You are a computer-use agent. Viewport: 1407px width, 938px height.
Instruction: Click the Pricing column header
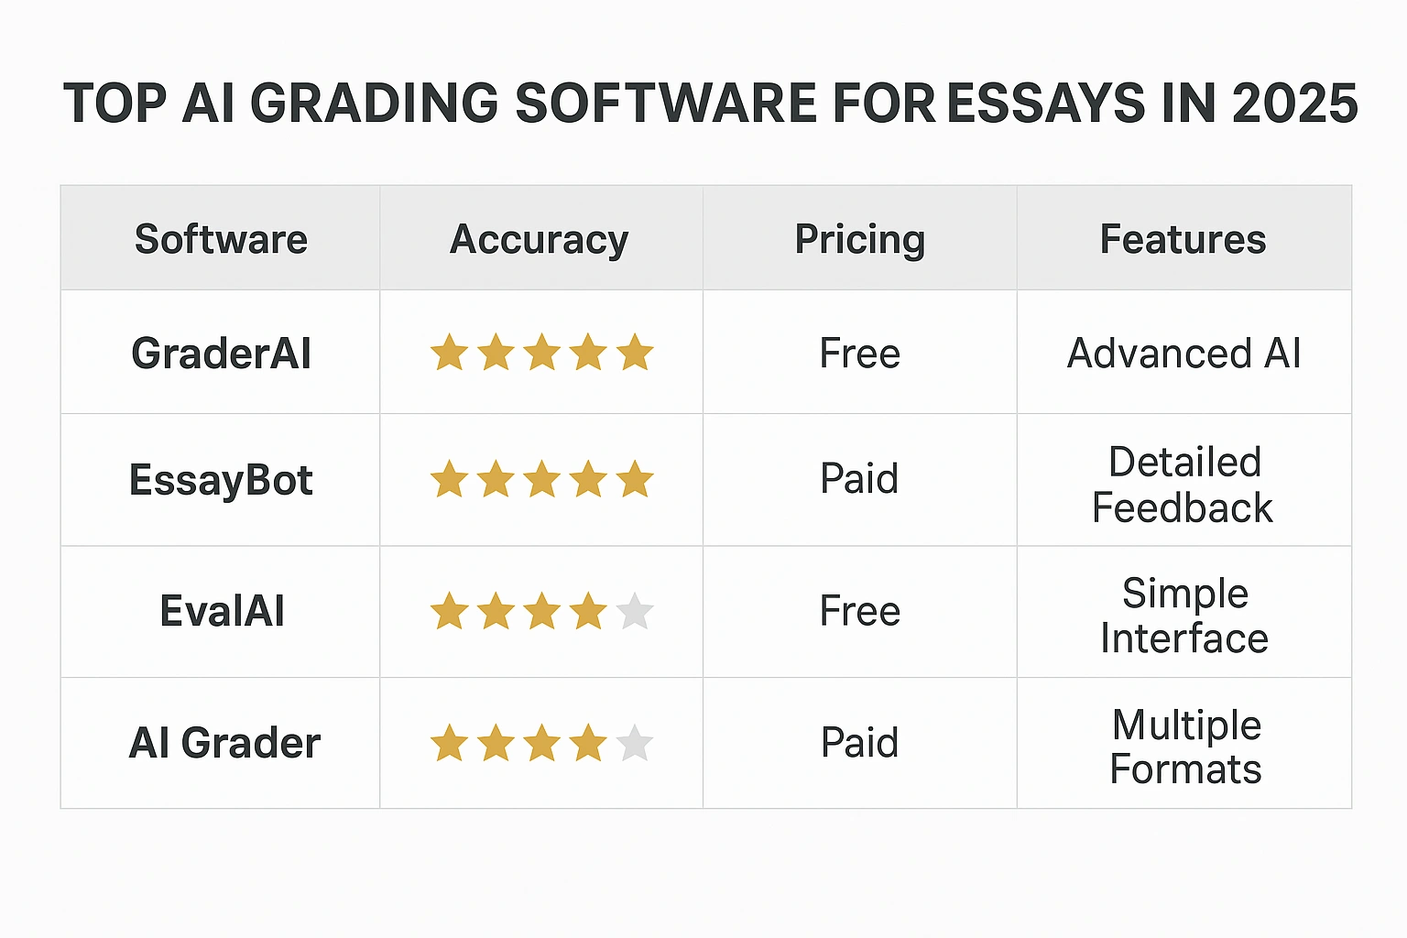[859, 240]
